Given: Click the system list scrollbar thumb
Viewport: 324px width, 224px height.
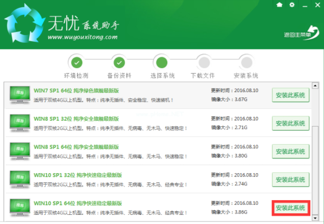Looking at the screenshot, I should point(315,170).
